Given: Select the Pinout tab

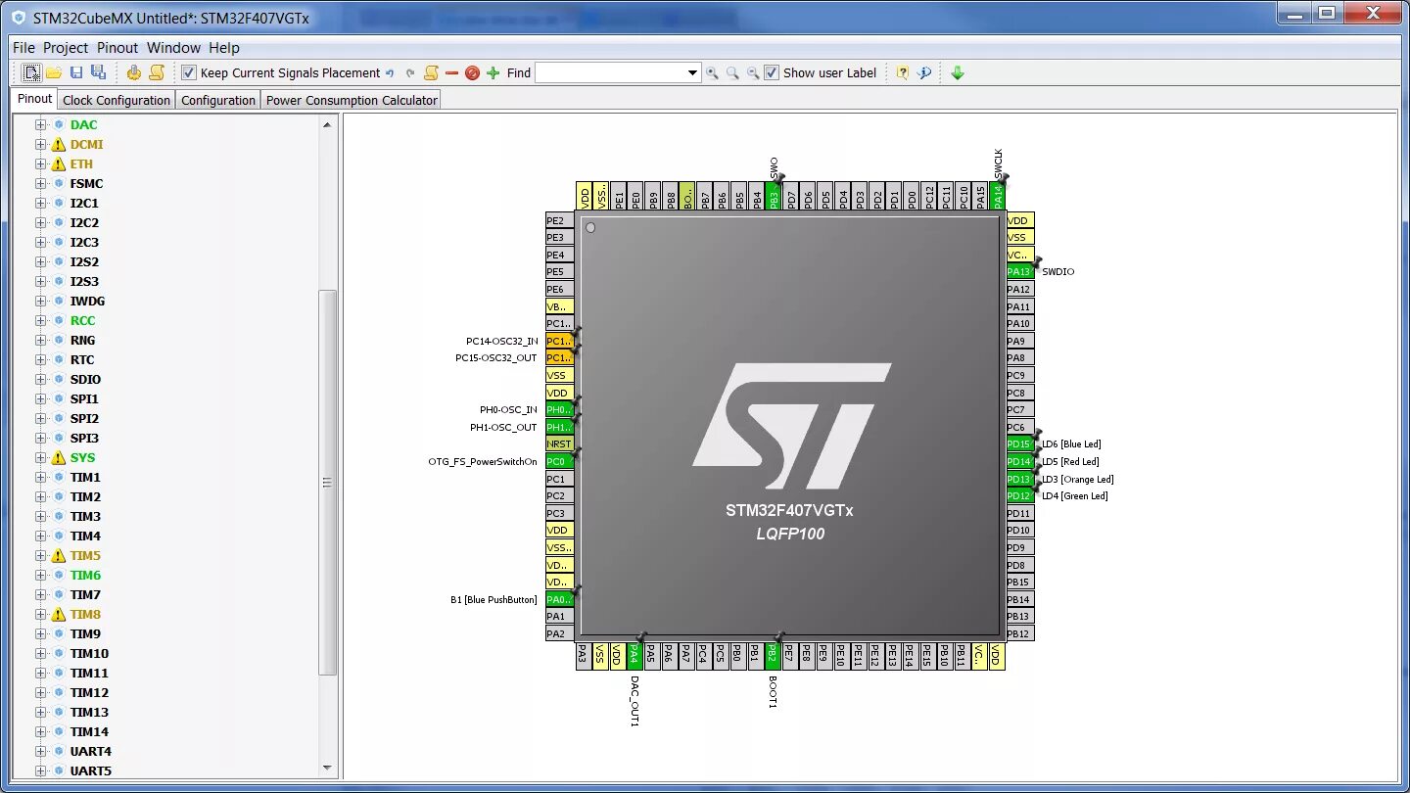Looking at the screenshot, I should point(35,99).
